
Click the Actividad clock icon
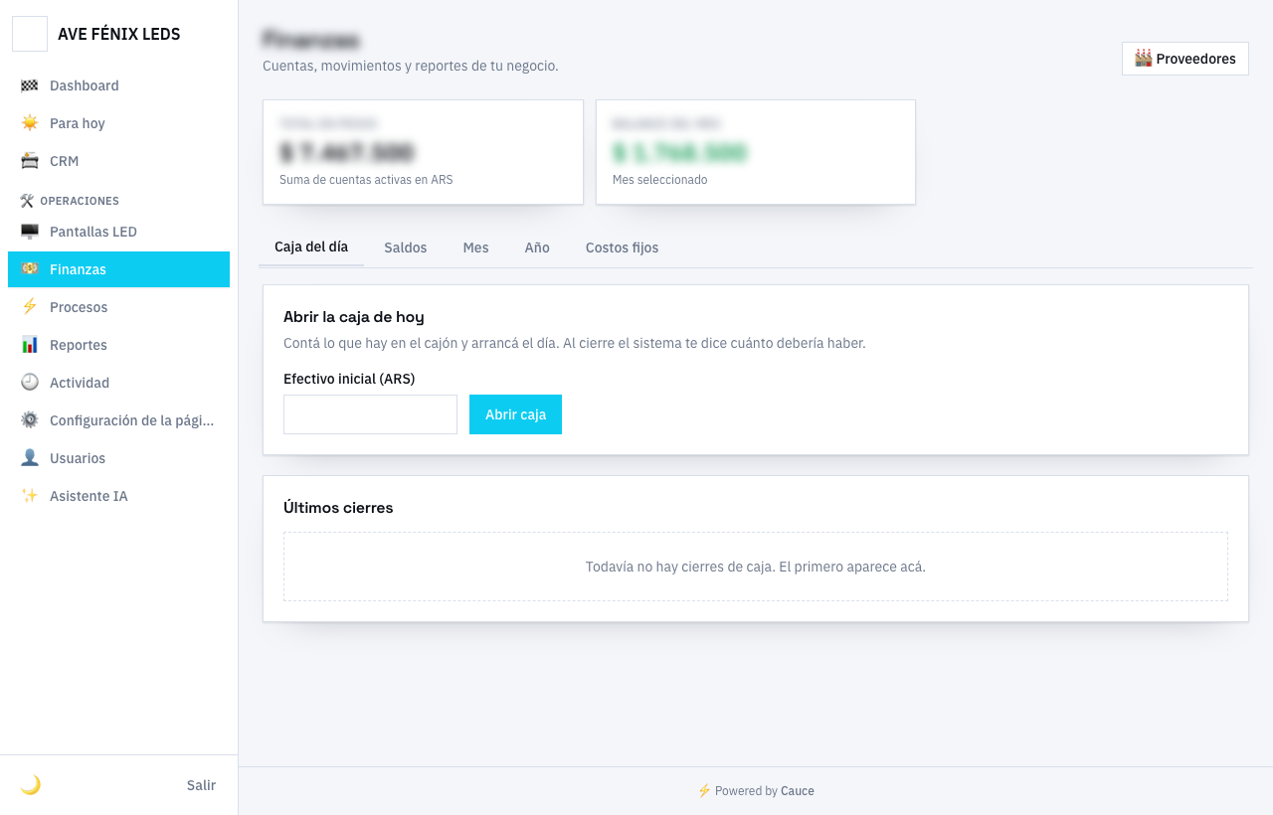[30, 383]
